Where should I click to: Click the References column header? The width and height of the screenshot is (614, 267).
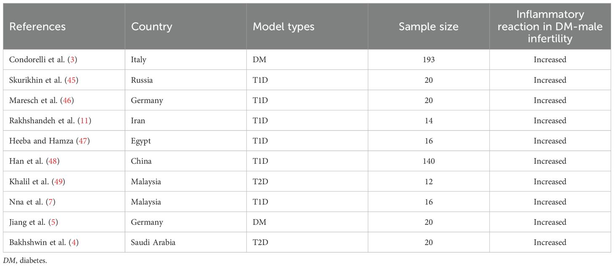click(x=37, y=26)
